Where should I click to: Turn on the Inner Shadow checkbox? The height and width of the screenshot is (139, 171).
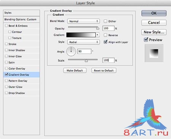[6, 50]
